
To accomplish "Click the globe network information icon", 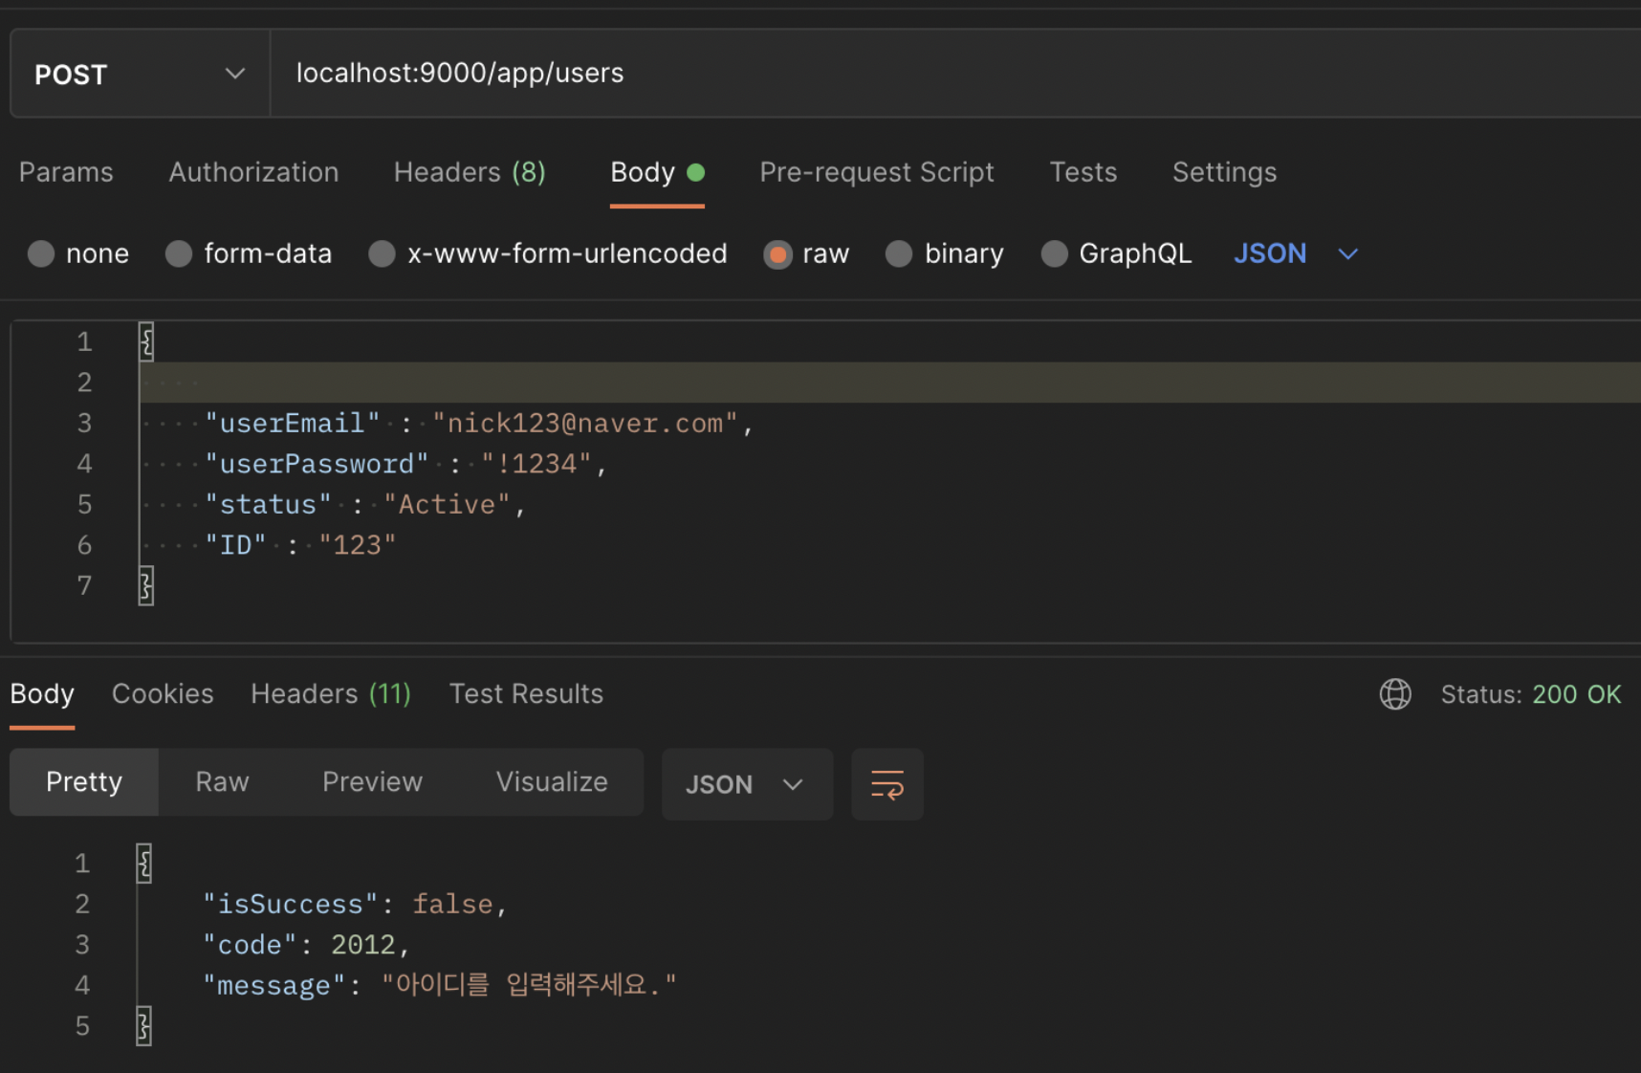I will [1395, 694].
